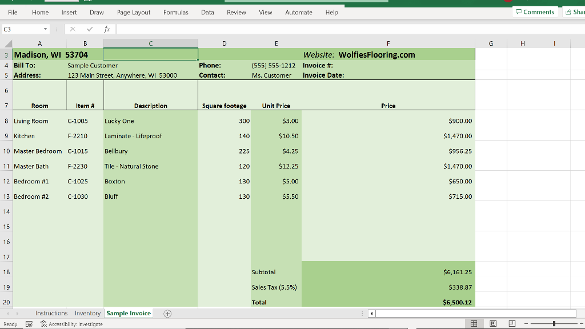Select column H header
585x329 pixels.
click(x=523, y=43)
